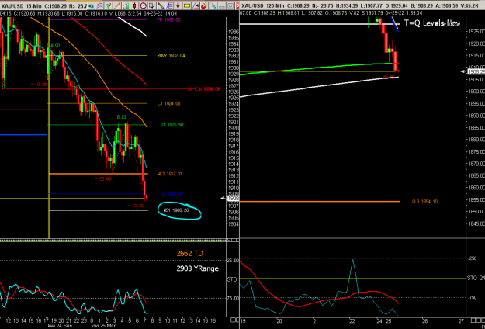The width and height of the screenshot is (485, 329).
Task: Select the yellow rectangle drawing tool
Action: (187, 5)
